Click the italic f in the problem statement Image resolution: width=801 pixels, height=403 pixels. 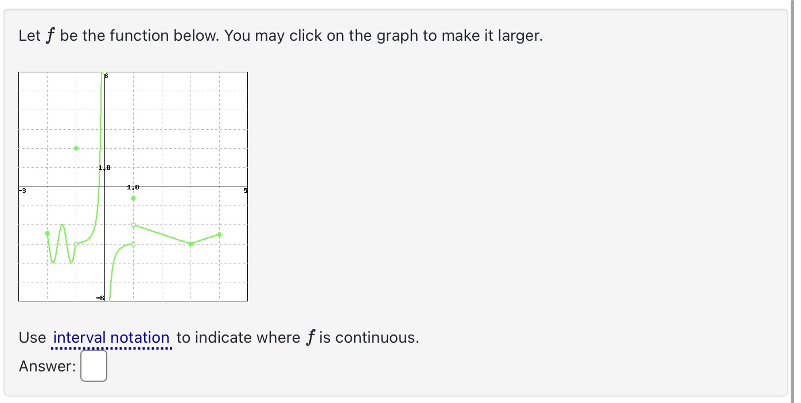click(x=50, y=34)
